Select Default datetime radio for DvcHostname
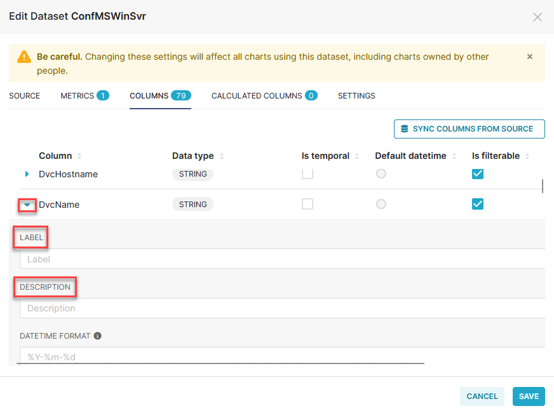 (381, 173)
